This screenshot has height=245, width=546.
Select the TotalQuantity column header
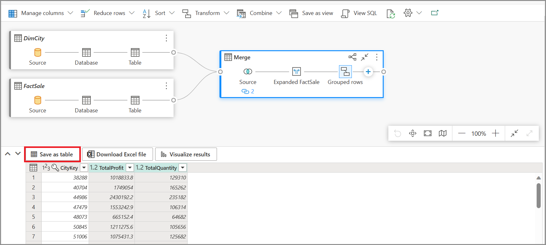coord(161,168)
